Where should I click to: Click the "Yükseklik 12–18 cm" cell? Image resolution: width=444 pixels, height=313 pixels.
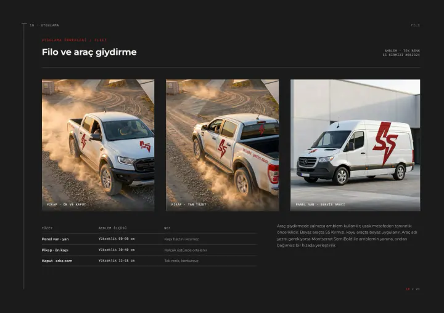click(x=117, y=261)
